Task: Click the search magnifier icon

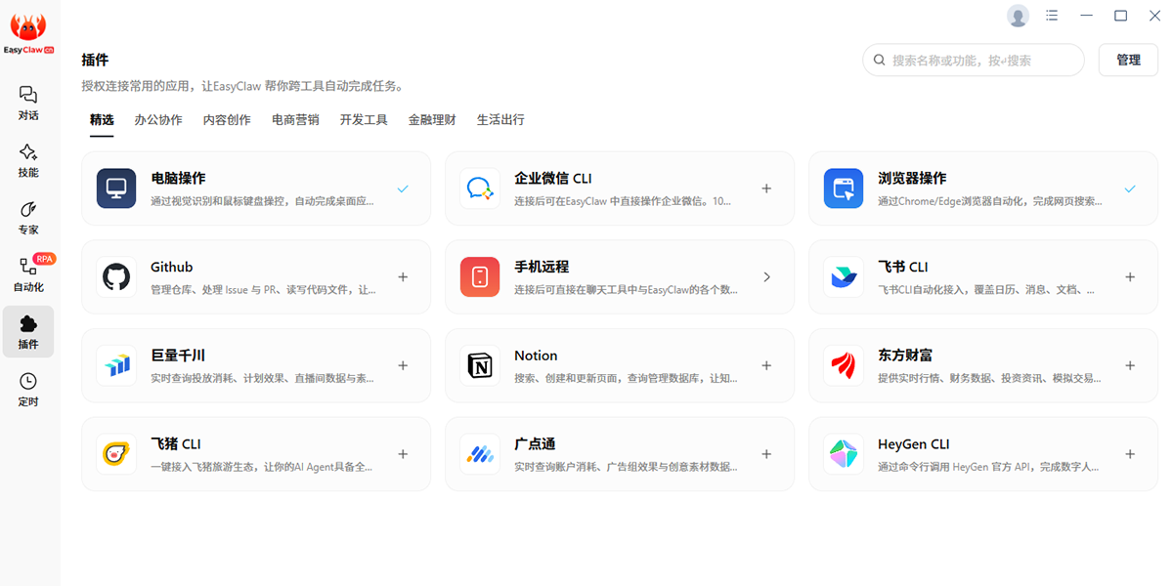Action: pos(880,60)
